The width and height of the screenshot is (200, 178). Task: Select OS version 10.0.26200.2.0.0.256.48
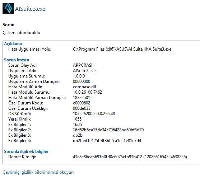94,114
